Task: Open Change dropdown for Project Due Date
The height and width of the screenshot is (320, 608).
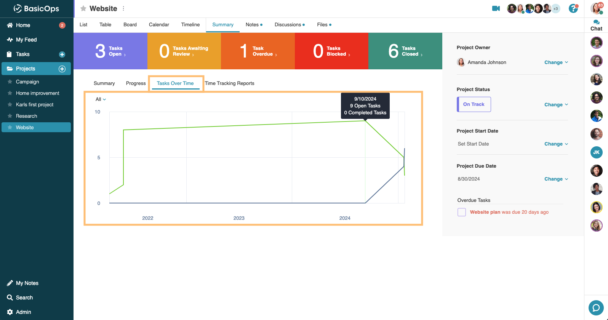Action: [556, 179]
